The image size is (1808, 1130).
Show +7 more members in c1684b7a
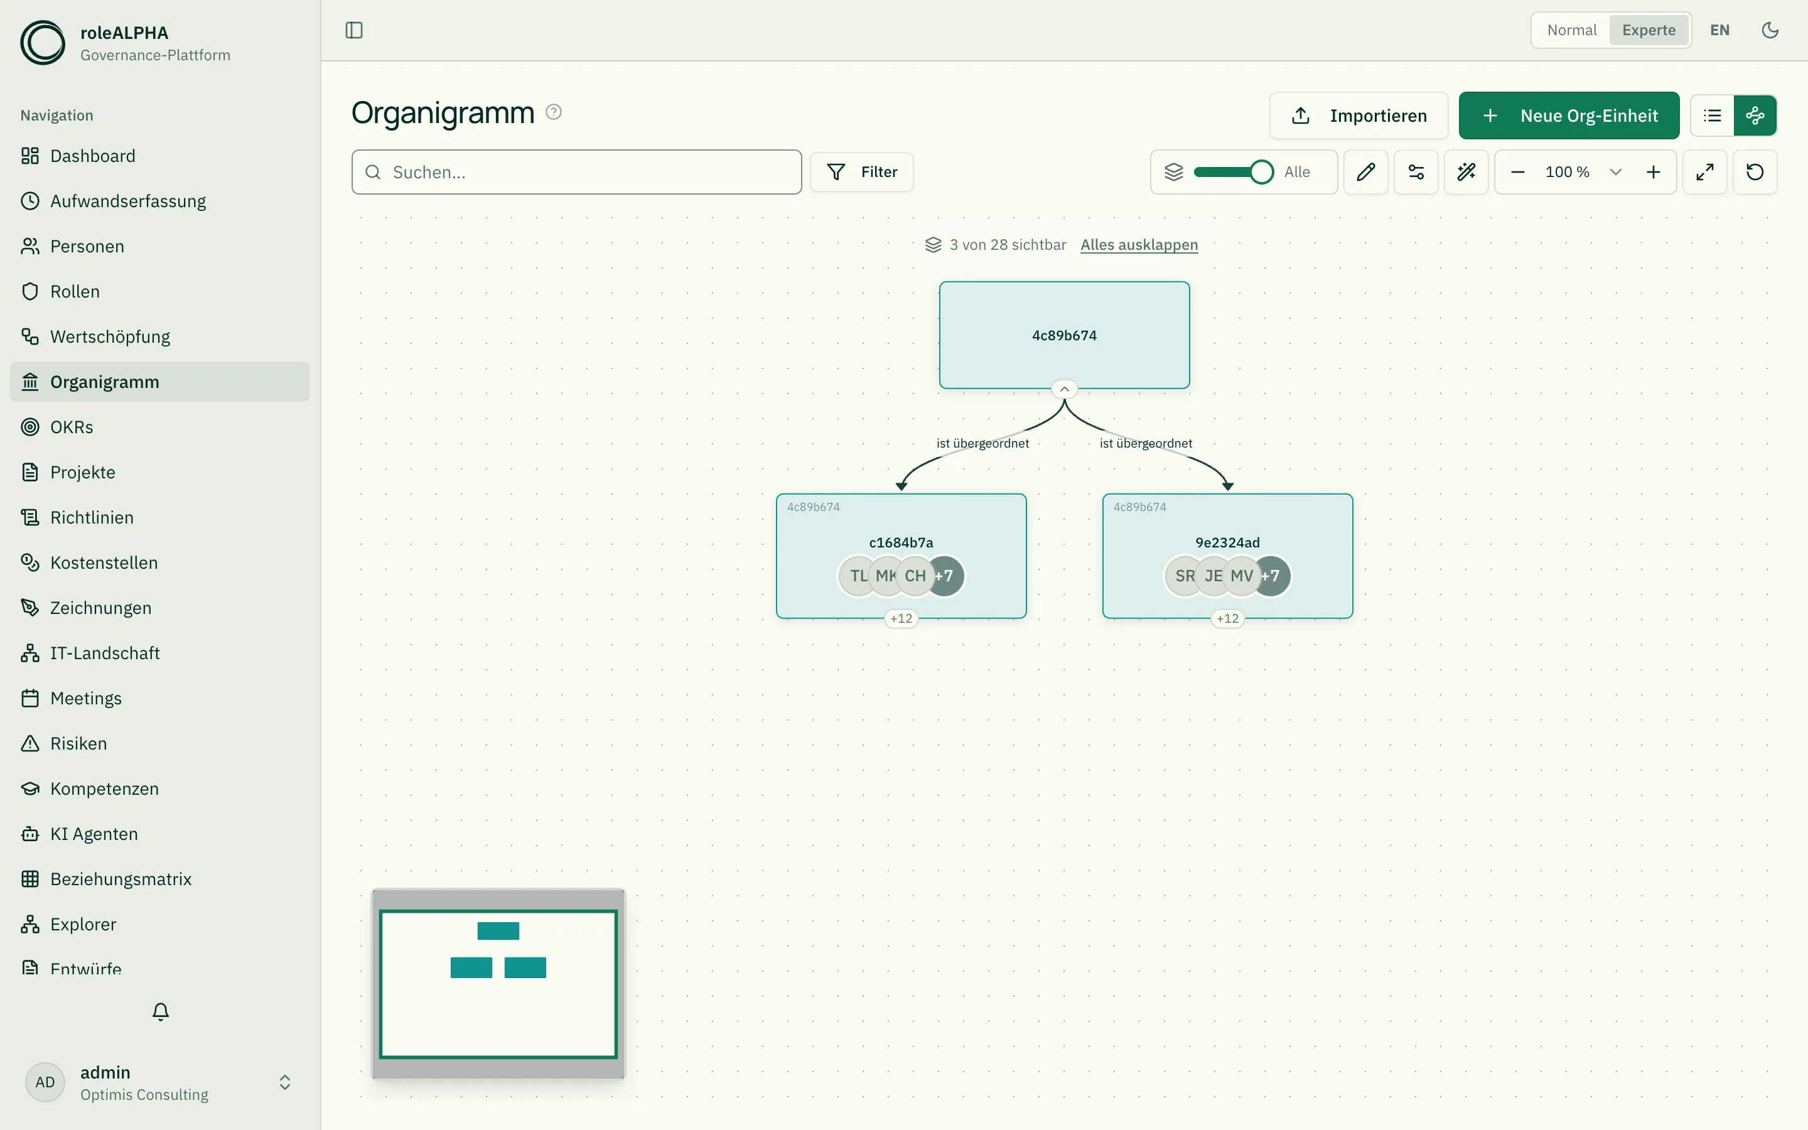point(947,576)
